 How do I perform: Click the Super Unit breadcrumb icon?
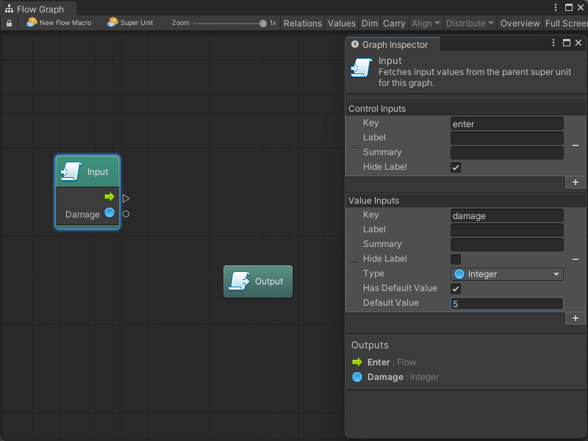click(112, 23)
